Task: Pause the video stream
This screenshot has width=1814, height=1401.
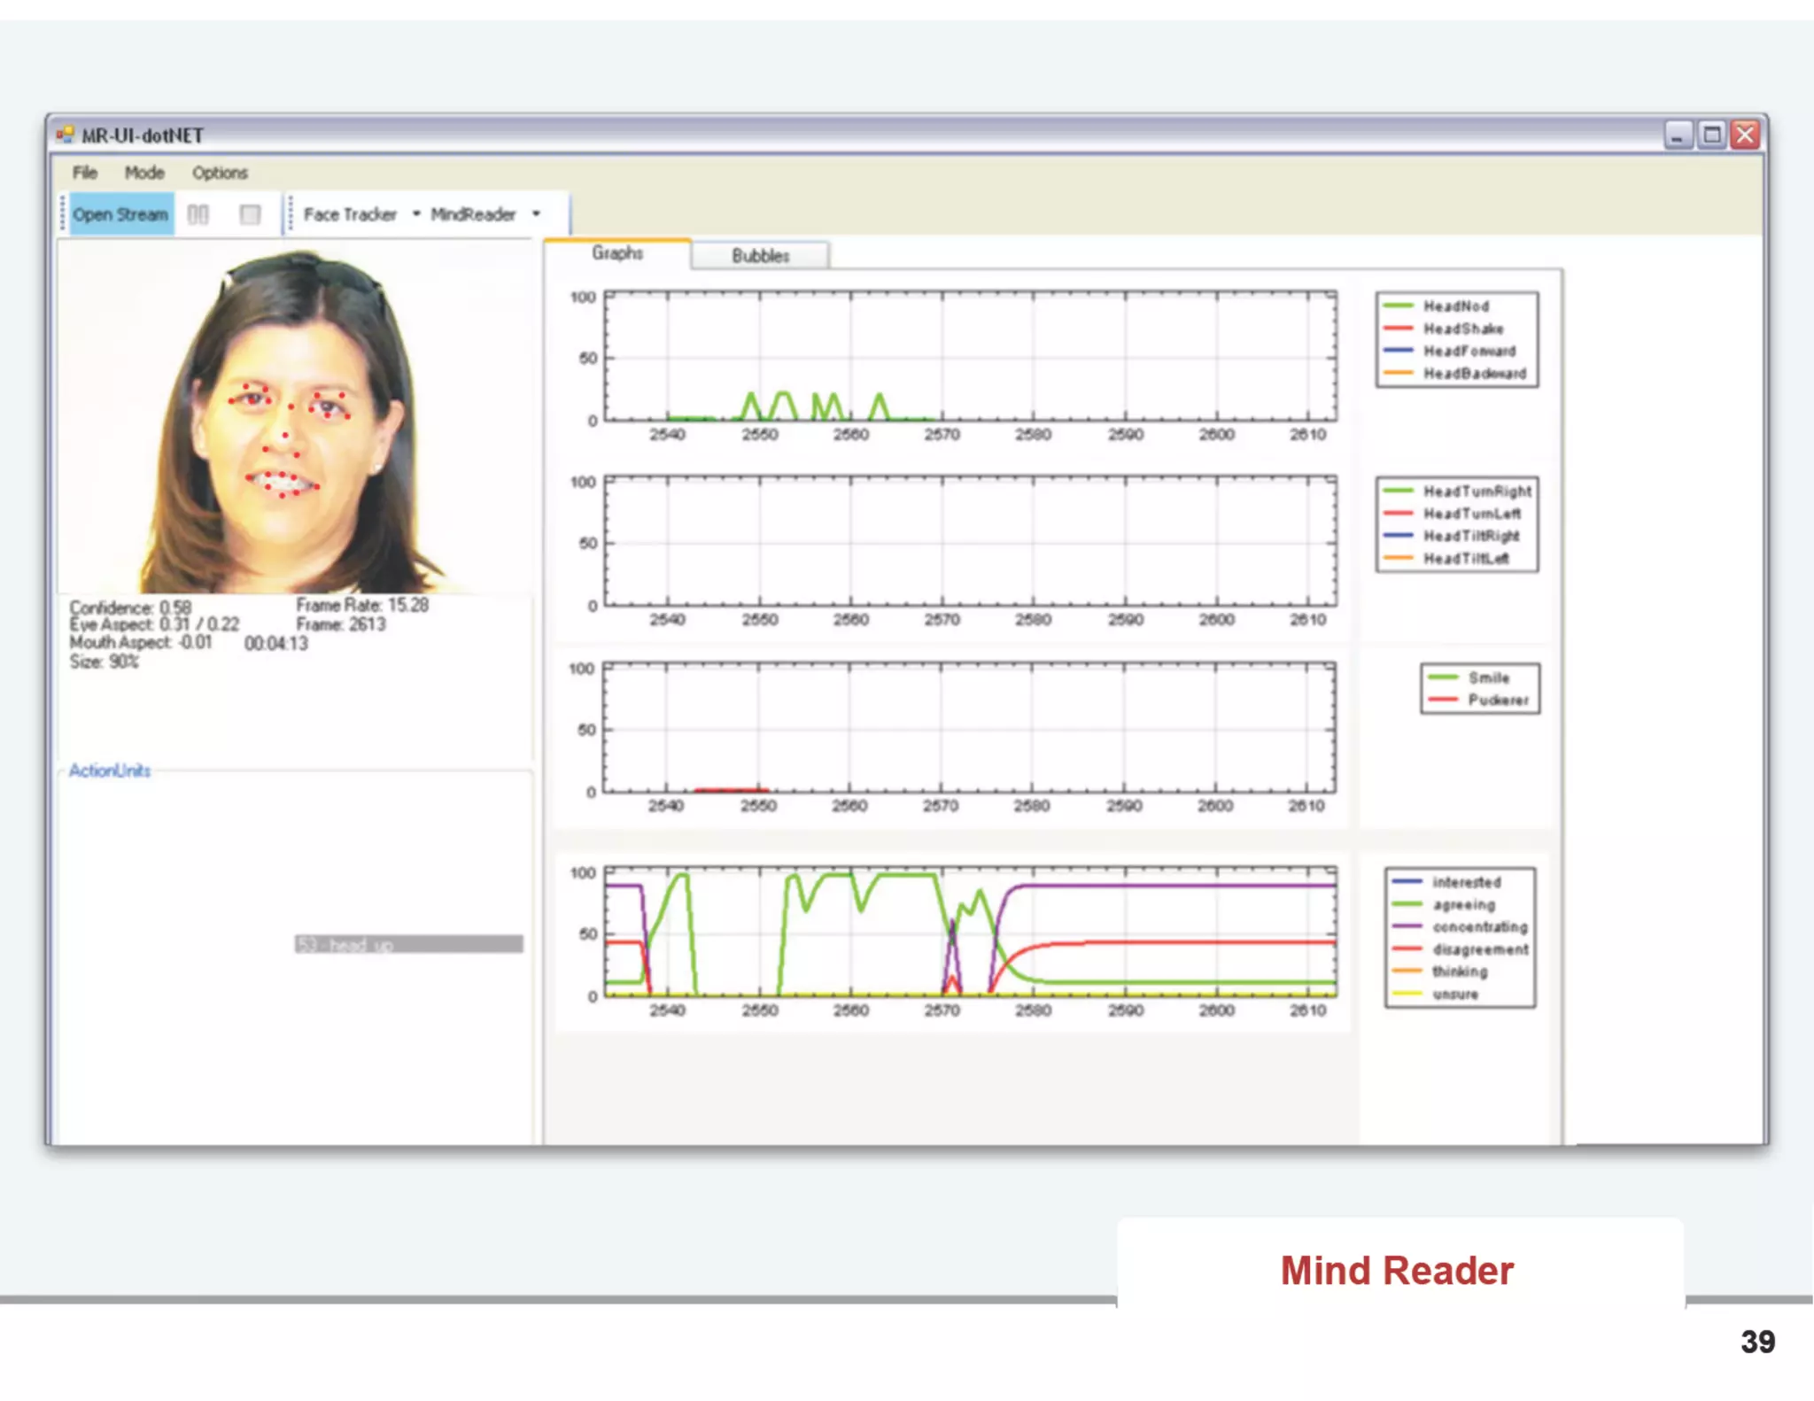Action: [198, 214]
